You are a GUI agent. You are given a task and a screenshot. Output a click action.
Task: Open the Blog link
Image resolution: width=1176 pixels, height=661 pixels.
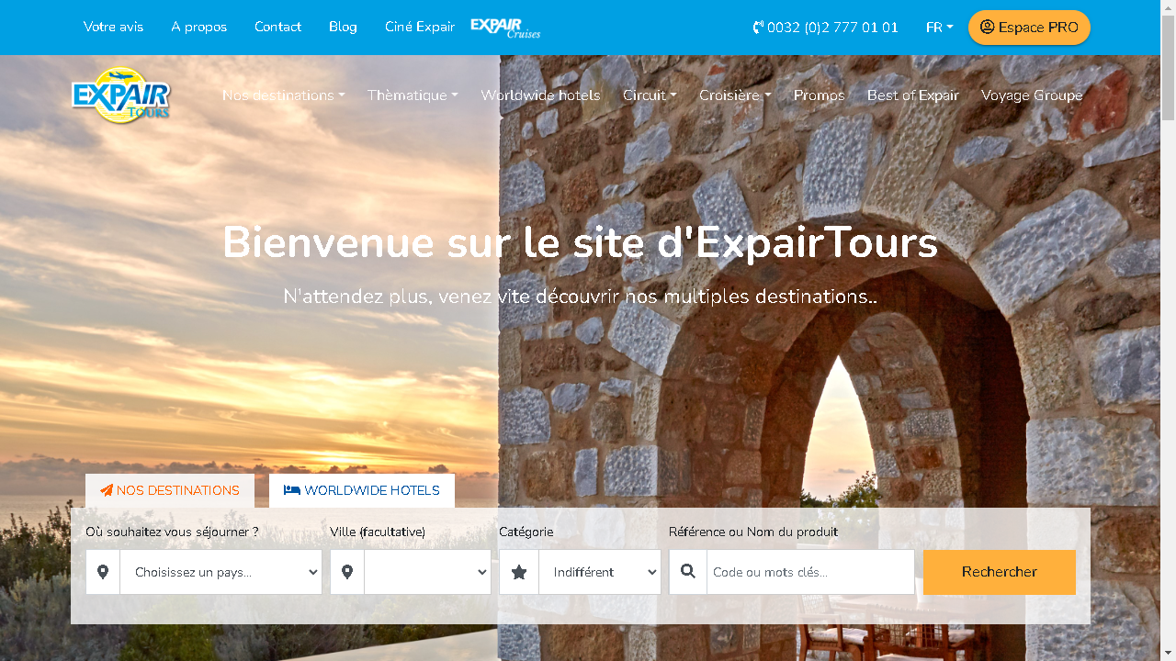point(343,27)
